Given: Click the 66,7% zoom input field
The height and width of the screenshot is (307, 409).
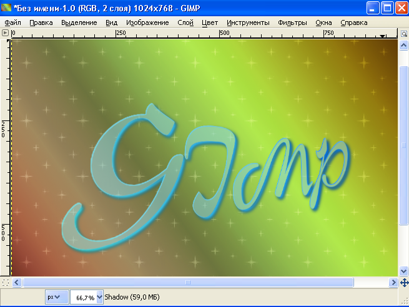Looking at the screenshot, I should pyautogui.click(x=84, y=297).
